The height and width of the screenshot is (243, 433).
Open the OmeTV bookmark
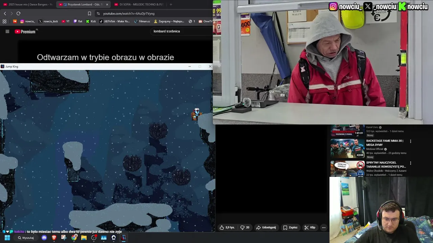click(x=206, y=21)
